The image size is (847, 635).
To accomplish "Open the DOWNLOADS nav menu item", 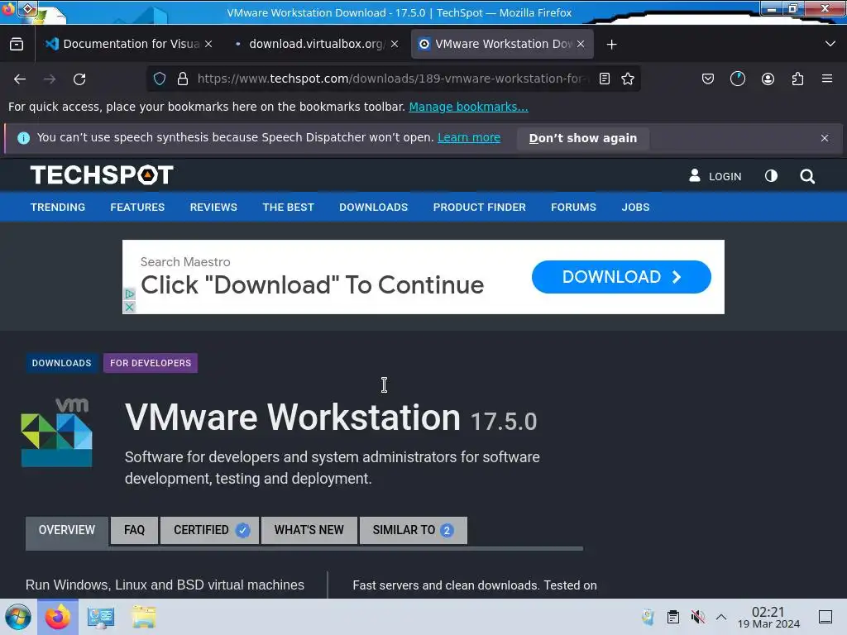I will point(373,208).
